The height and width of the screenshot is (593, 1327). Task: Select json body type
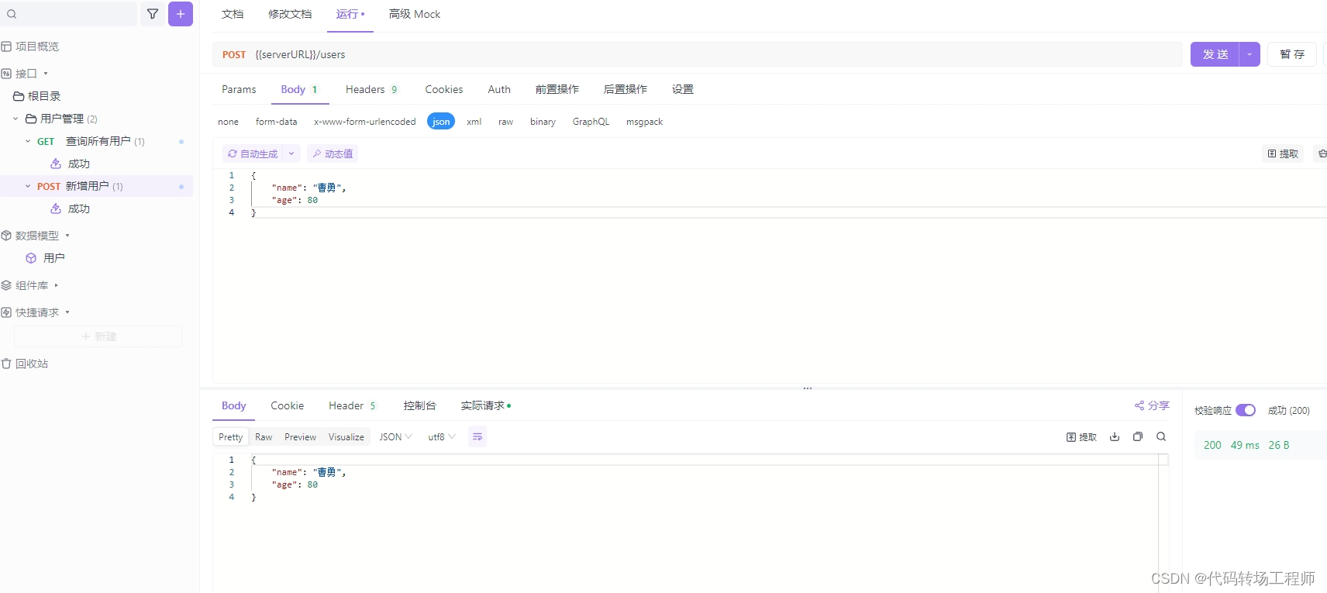[x=441, y=122]
